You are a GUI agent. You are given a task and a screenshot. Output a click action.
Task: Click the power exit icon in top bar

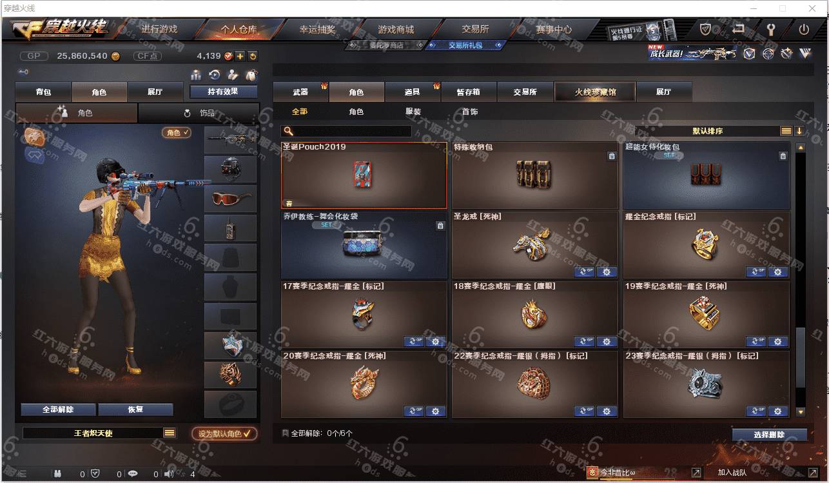[x=804, y=29]
